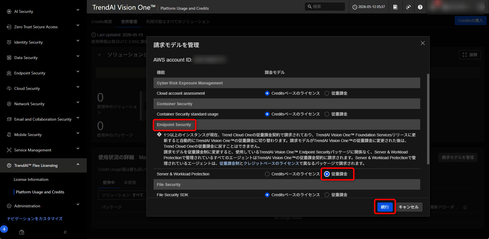This screenshot has height=239, width=489.
Task: Open the ソリューション: すべて filter dropdown
Action: pyautogui.click(x=122, y=195)
